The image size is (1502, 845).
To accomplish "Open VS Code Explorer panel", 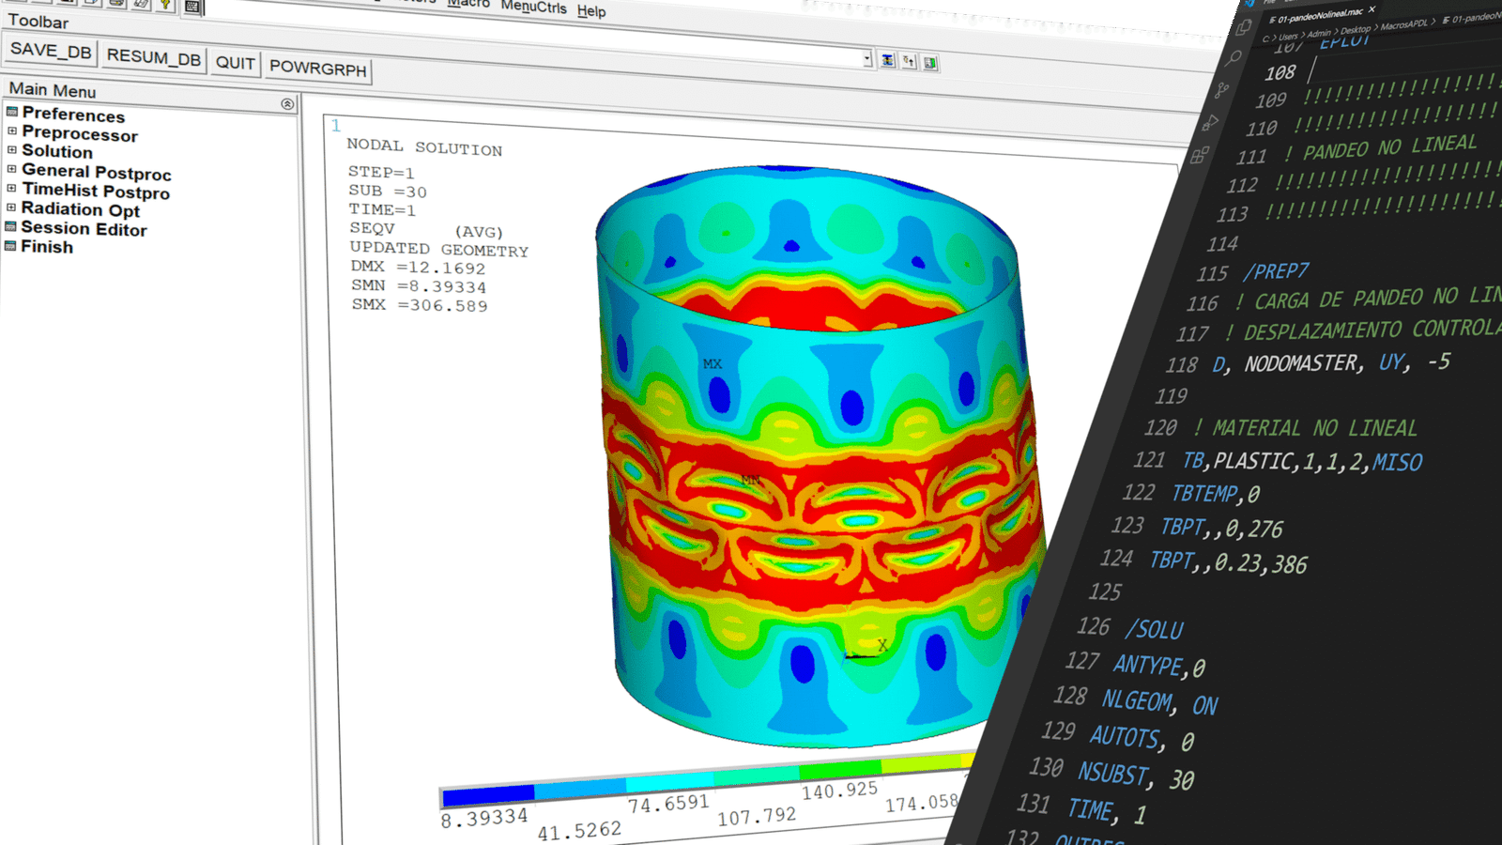I will (x=1244, y=28).
